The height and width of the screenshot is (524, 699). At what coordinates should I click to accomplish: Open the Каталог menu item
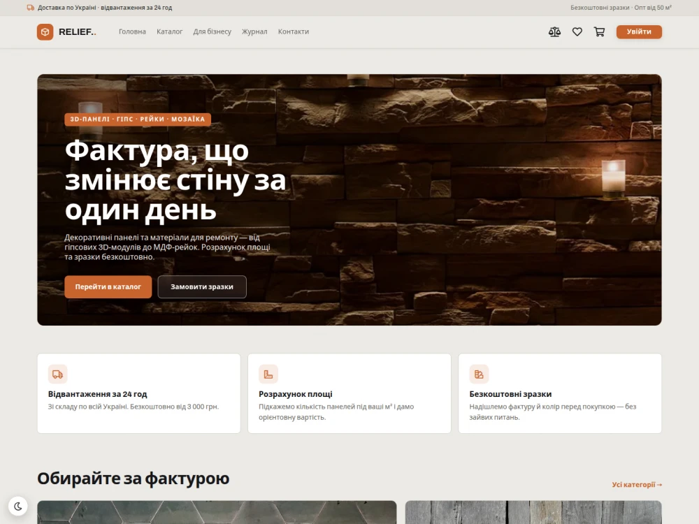click(169, 31)
